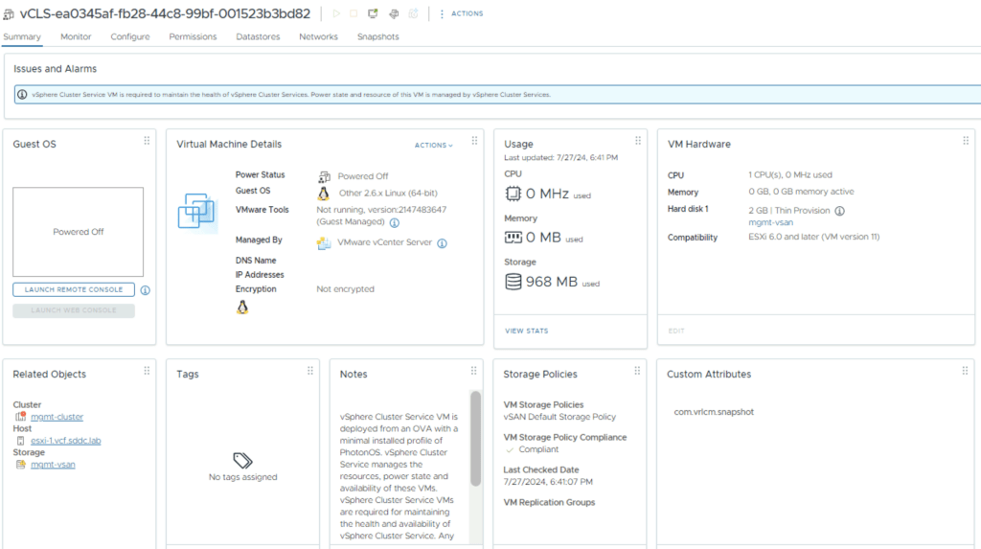
Task: Open the top ACTIONS menu for the VM
Action: [461, 13]
